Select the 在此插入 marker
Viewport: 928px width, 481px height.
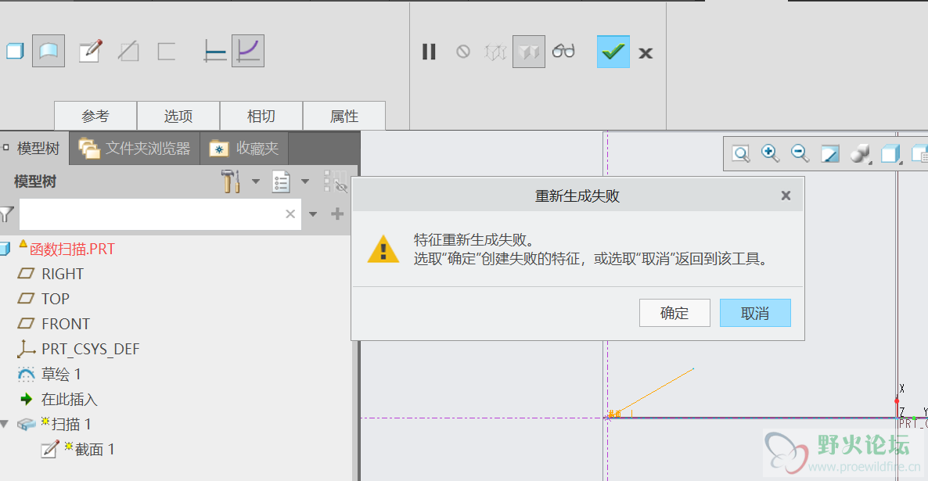point(69,400)
